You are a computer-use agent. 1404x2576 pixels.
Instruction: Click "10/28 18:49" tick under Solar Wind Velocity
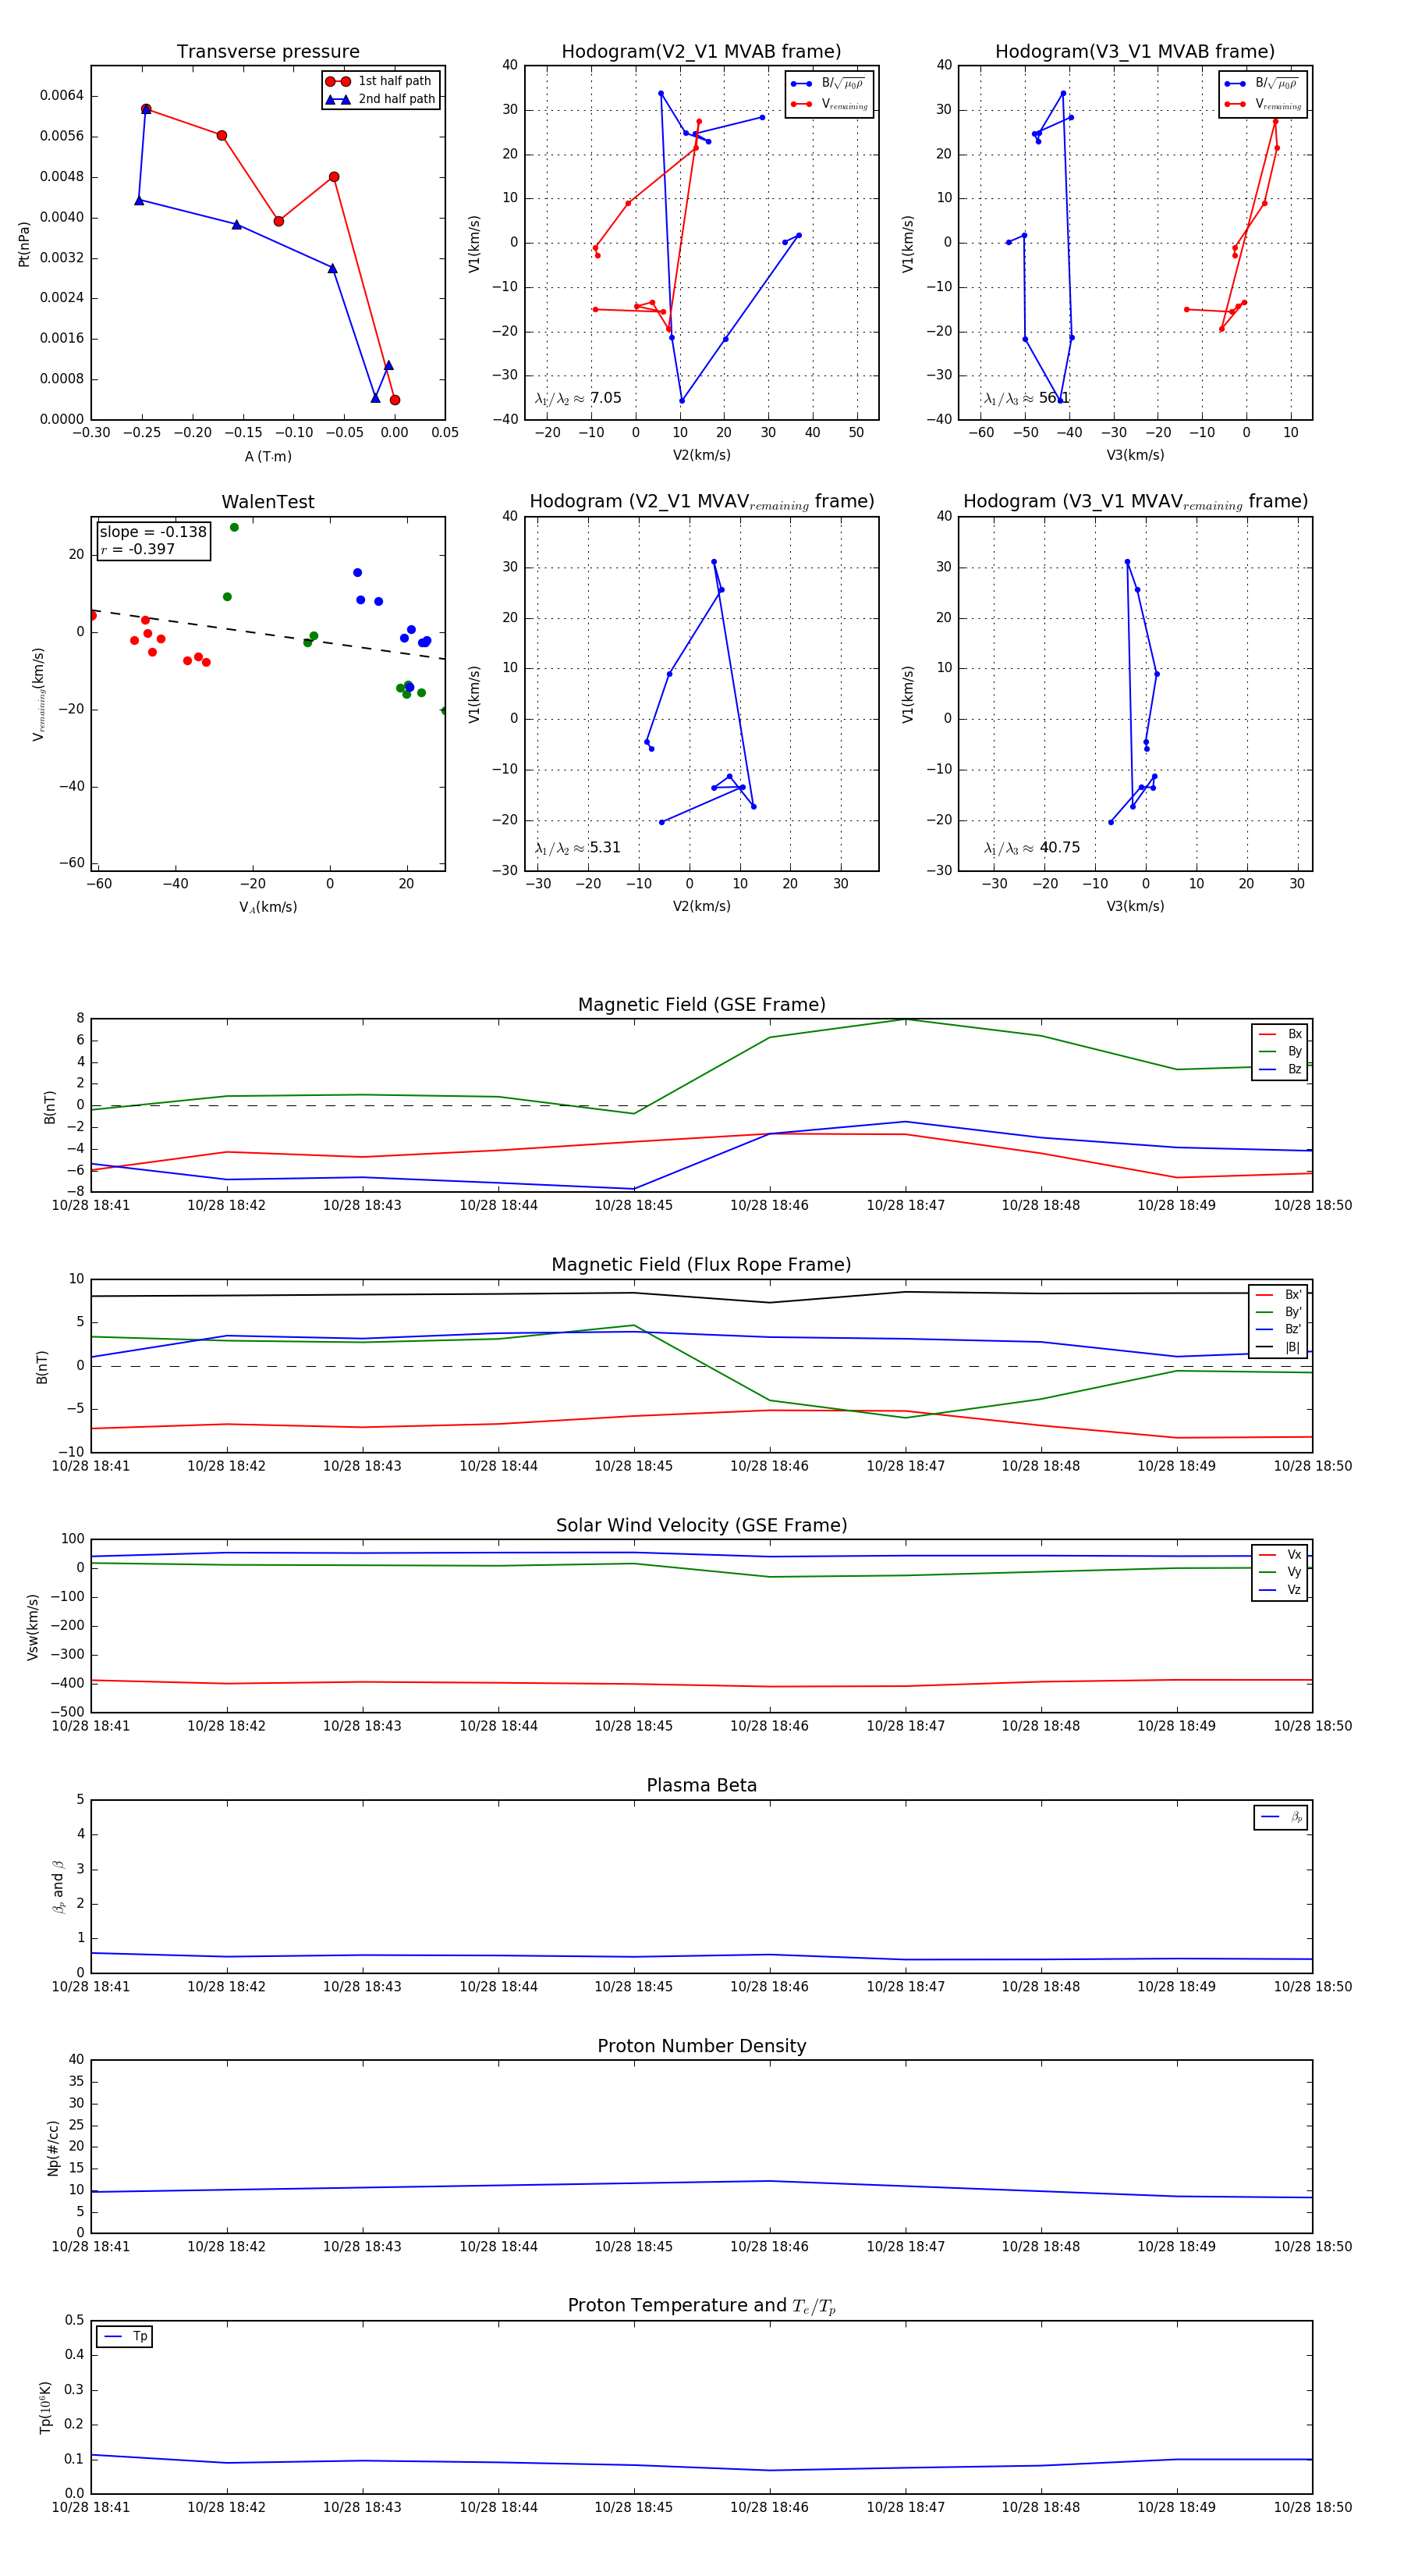pyautogui.click(x=1176, y=1726)
